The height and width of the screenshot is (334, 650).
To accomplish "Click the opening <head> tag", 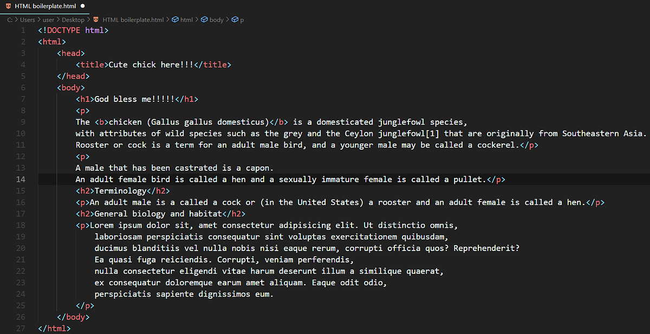I will pos(71,53).
